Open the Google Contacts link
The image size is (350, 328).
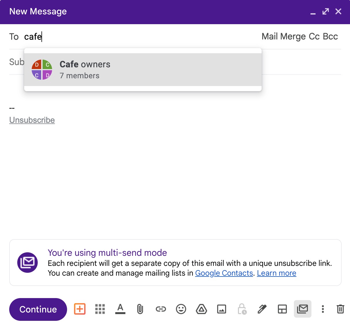coord(224,273)
